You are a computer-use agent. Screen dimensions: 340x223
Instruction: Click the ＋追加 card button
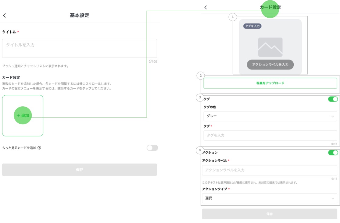tap(23, 115)
